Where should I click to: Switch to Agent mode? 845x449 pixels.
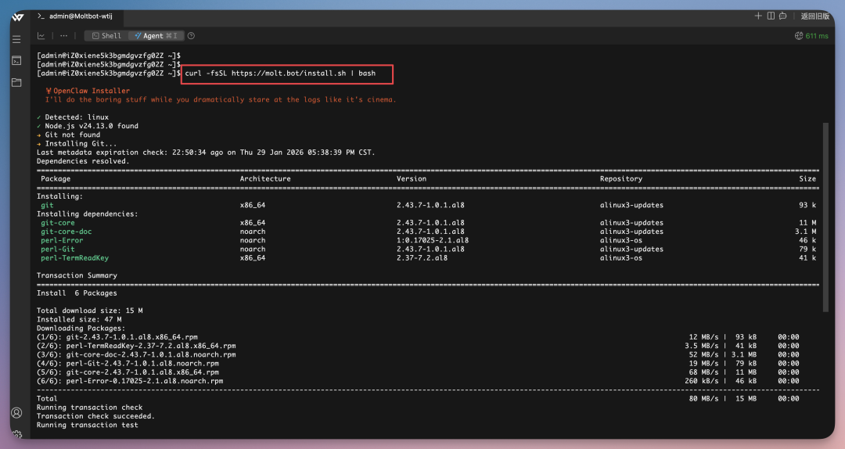pos(156,36)
